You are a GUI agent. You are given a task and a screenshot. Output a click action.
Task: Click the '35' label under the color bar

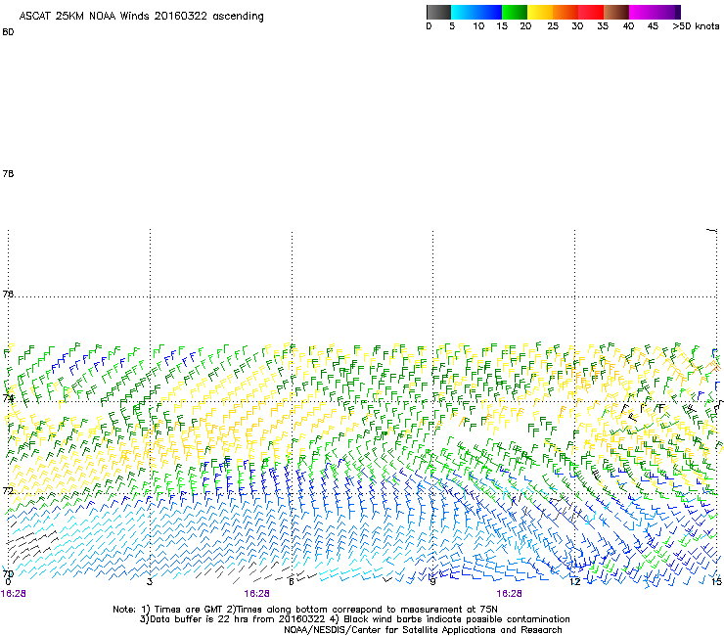click(603, 26)
